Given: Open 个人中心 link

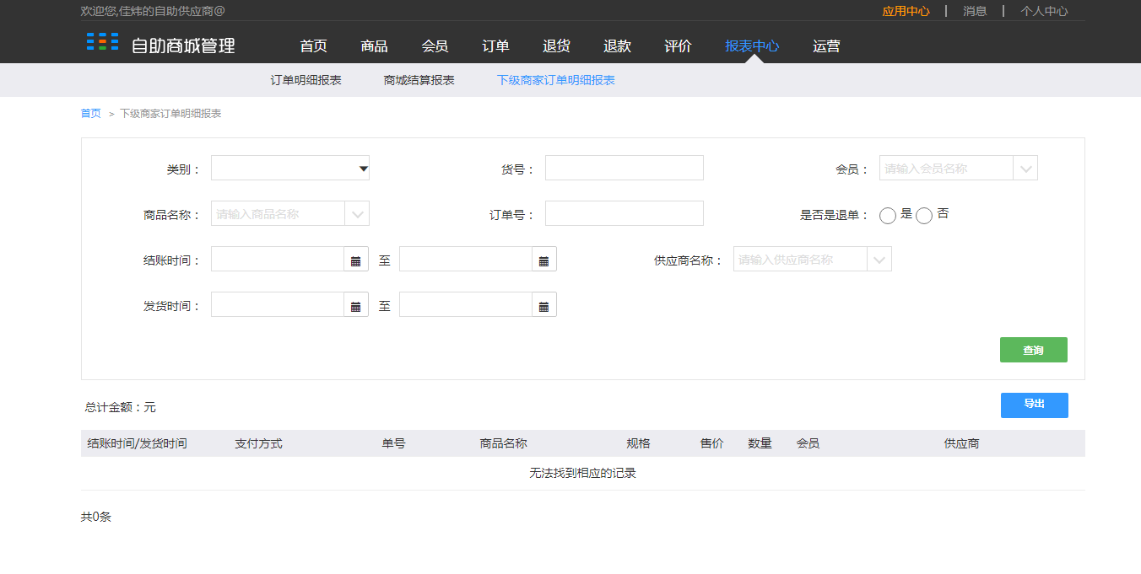Looking at the screenshot, I should (1044, 11).
